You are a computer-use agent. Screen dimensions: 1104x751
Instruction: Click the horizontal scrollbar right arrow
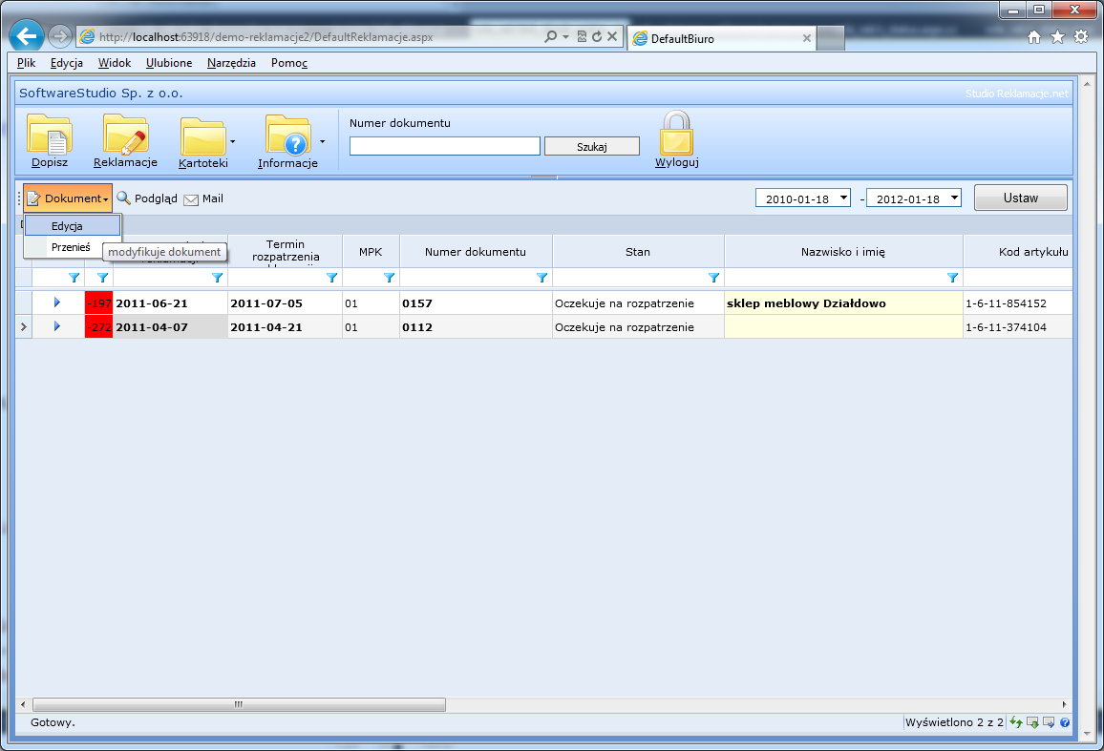tap(1064, 704)
